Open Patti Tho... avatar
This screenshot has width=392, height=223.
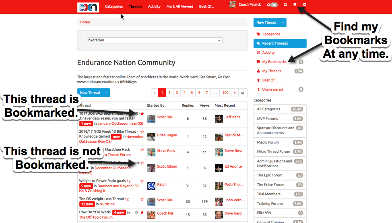(219, 186)
